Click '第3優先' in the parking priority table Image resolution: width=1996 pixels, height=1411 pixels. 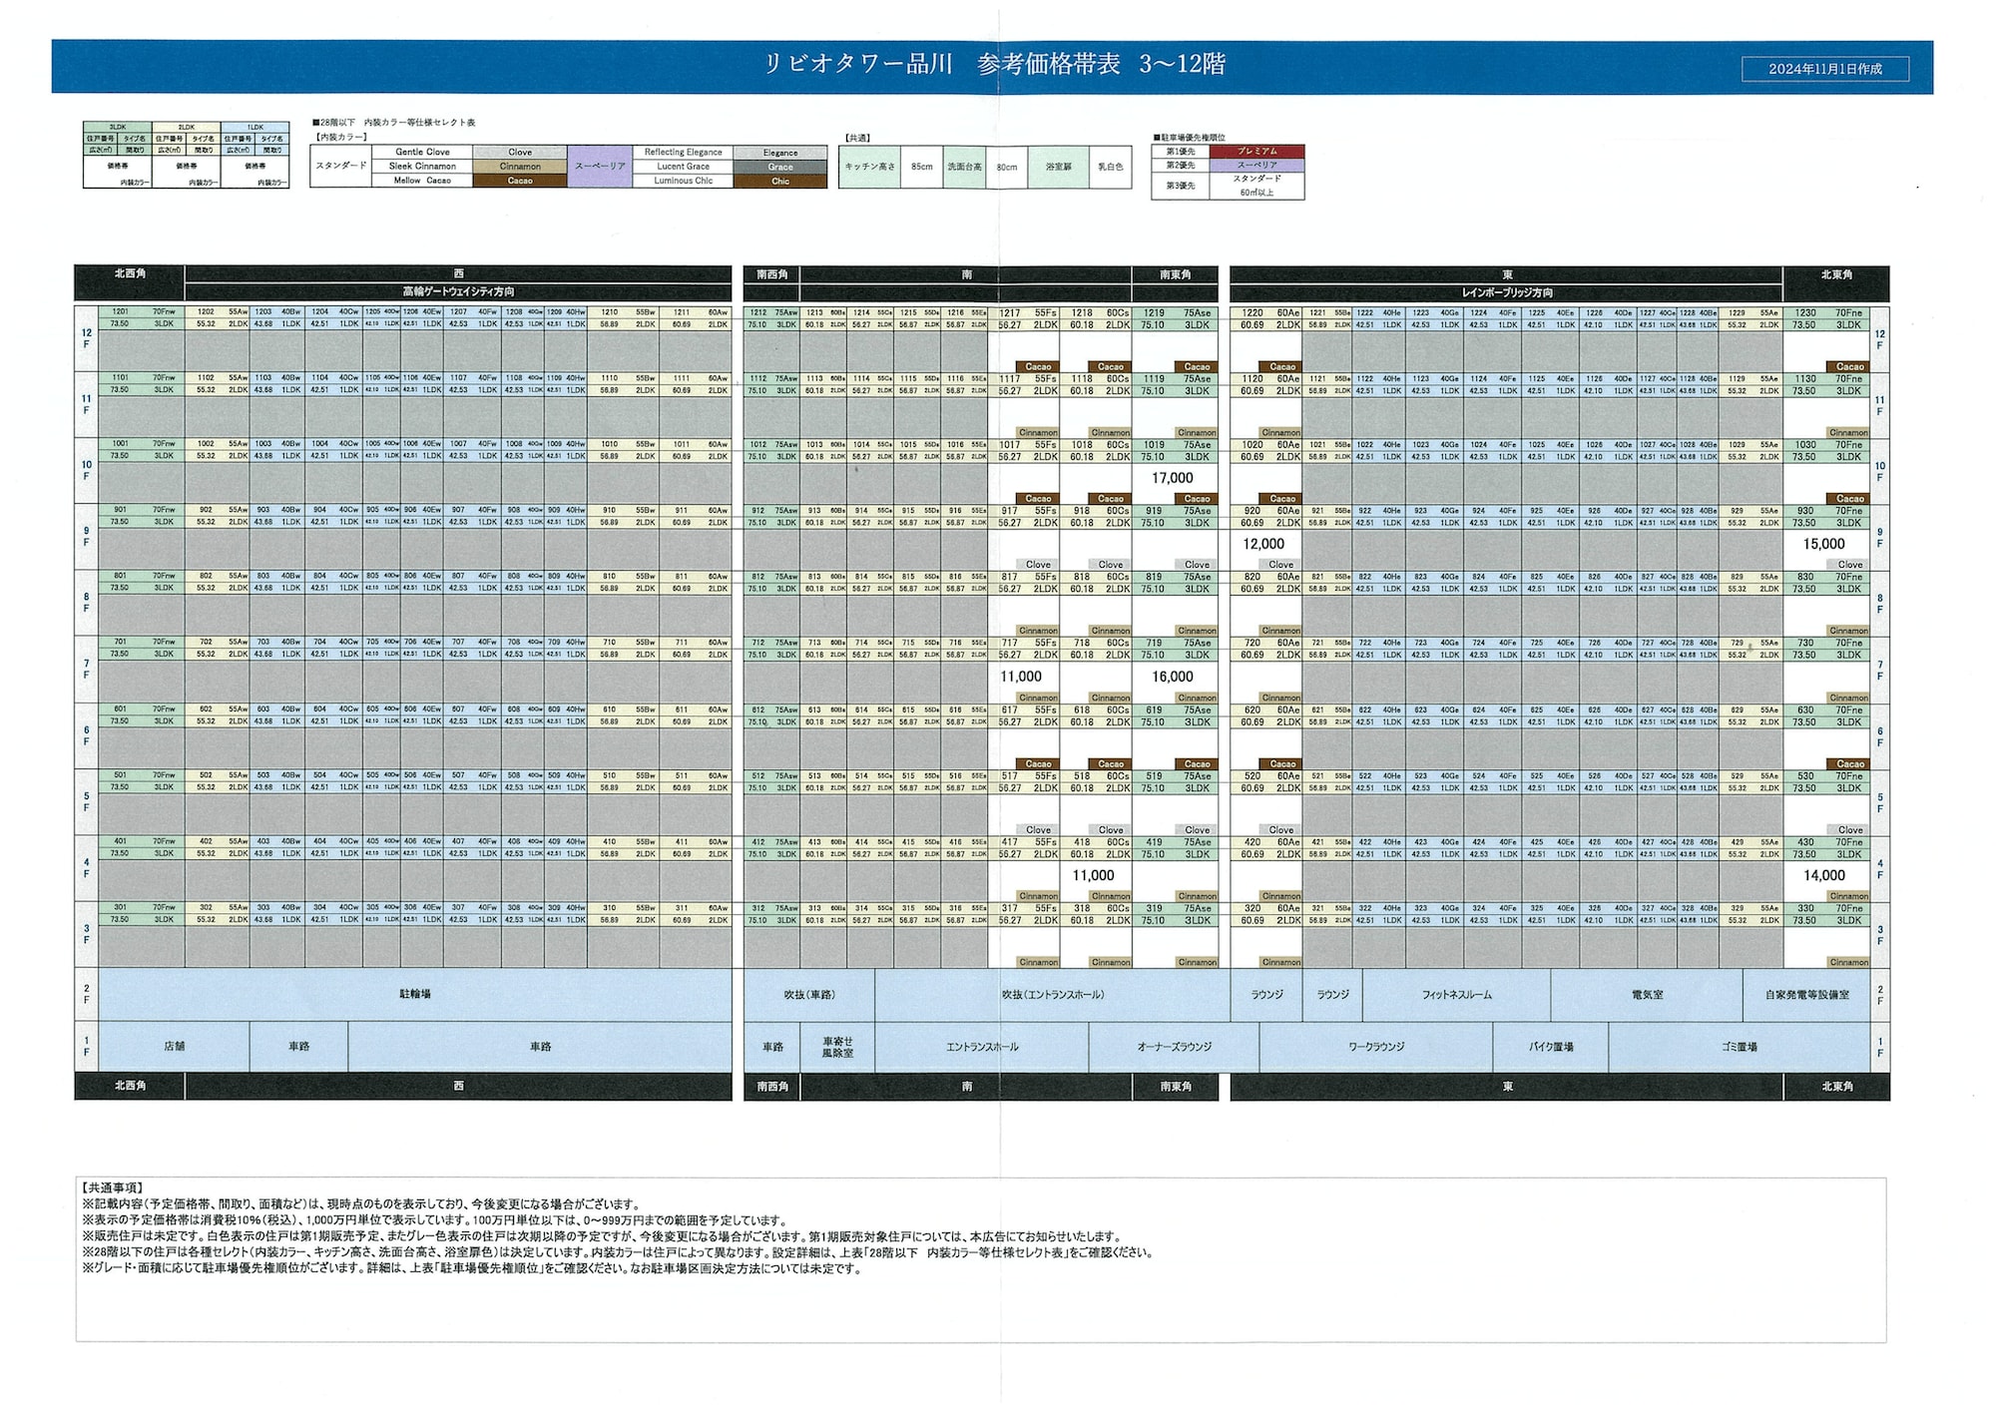tap(1181, 186)
